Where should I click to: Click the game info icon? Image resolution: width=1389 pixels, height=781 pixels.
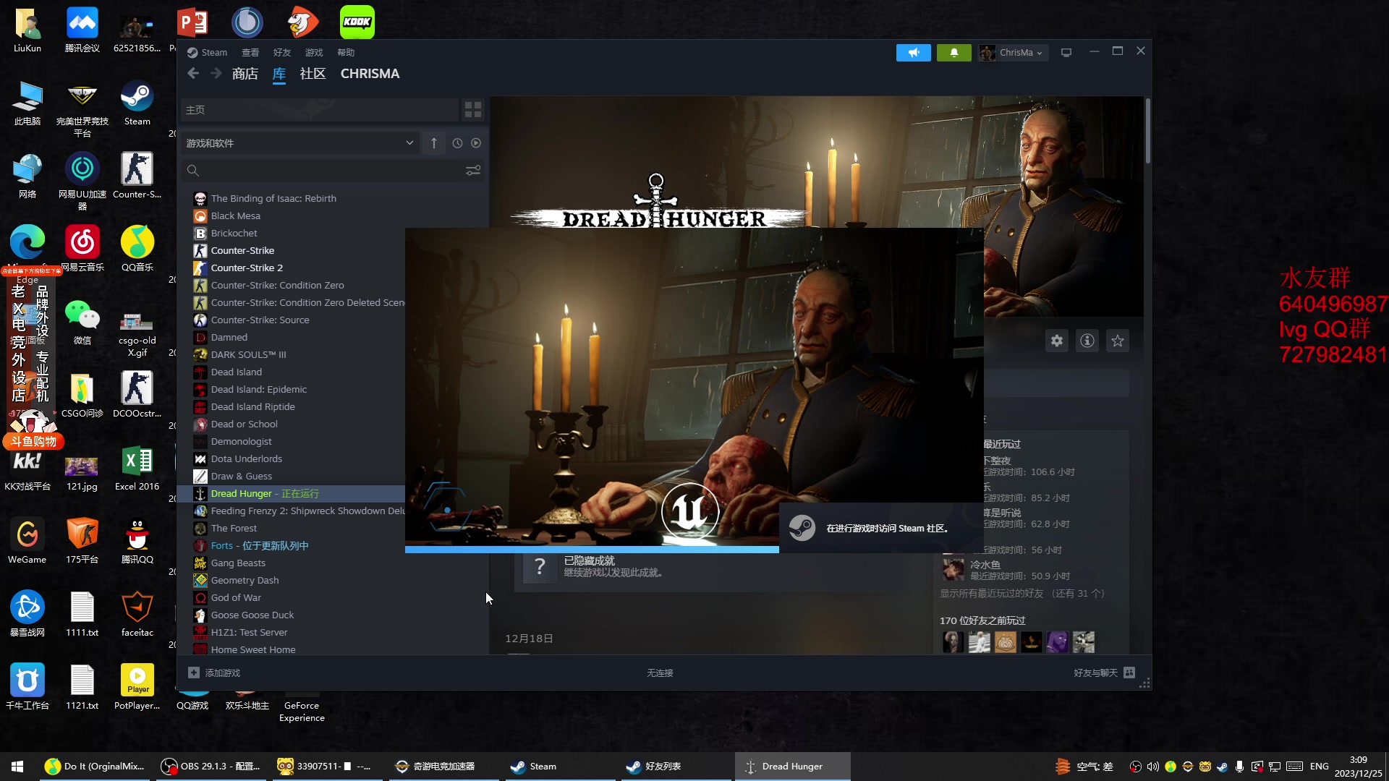1087,341
